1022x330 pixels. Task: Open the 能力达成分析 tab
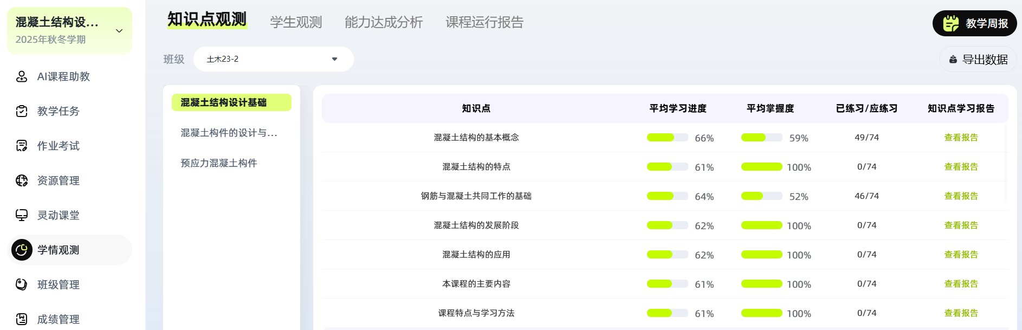point(384,22)
